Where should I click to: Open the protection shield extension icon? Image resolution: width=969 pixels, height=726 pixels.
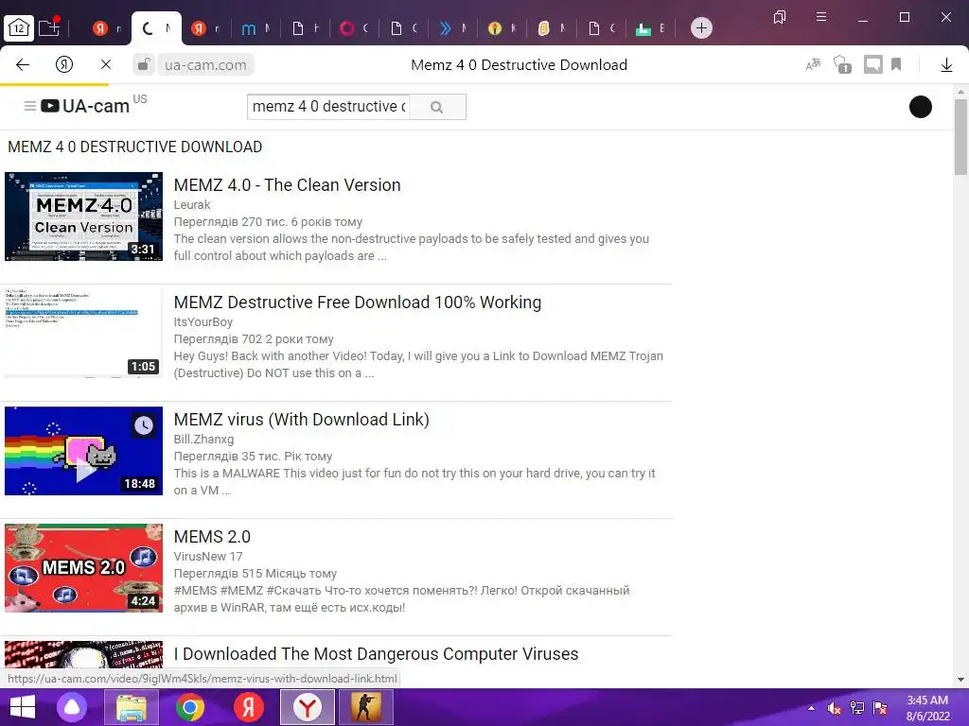point(842,64)
